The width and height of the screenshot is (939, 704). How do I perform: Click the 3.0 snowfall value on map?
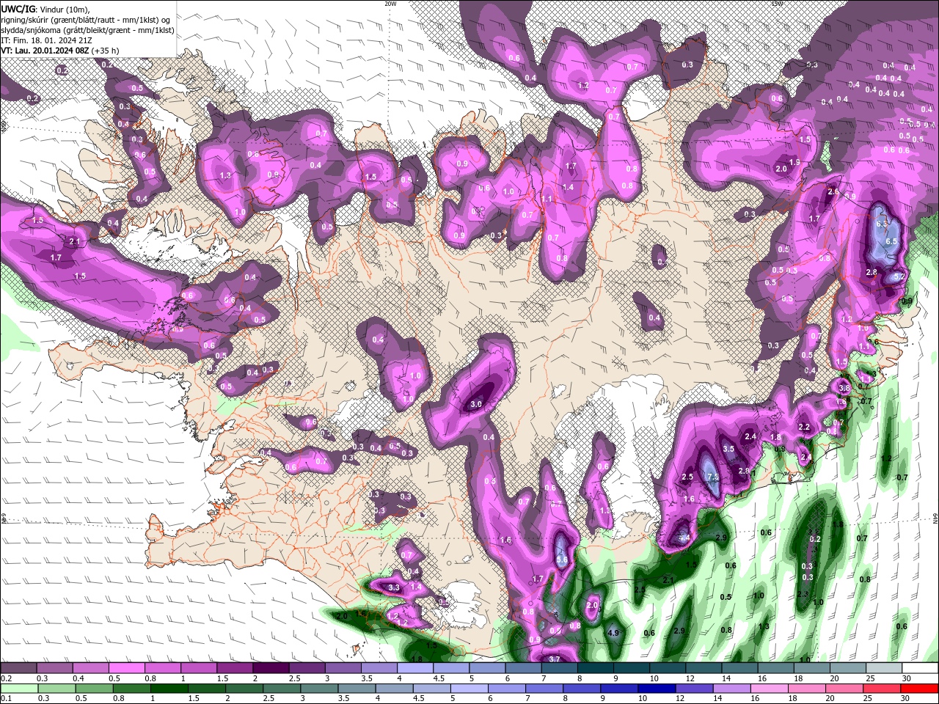476,404
